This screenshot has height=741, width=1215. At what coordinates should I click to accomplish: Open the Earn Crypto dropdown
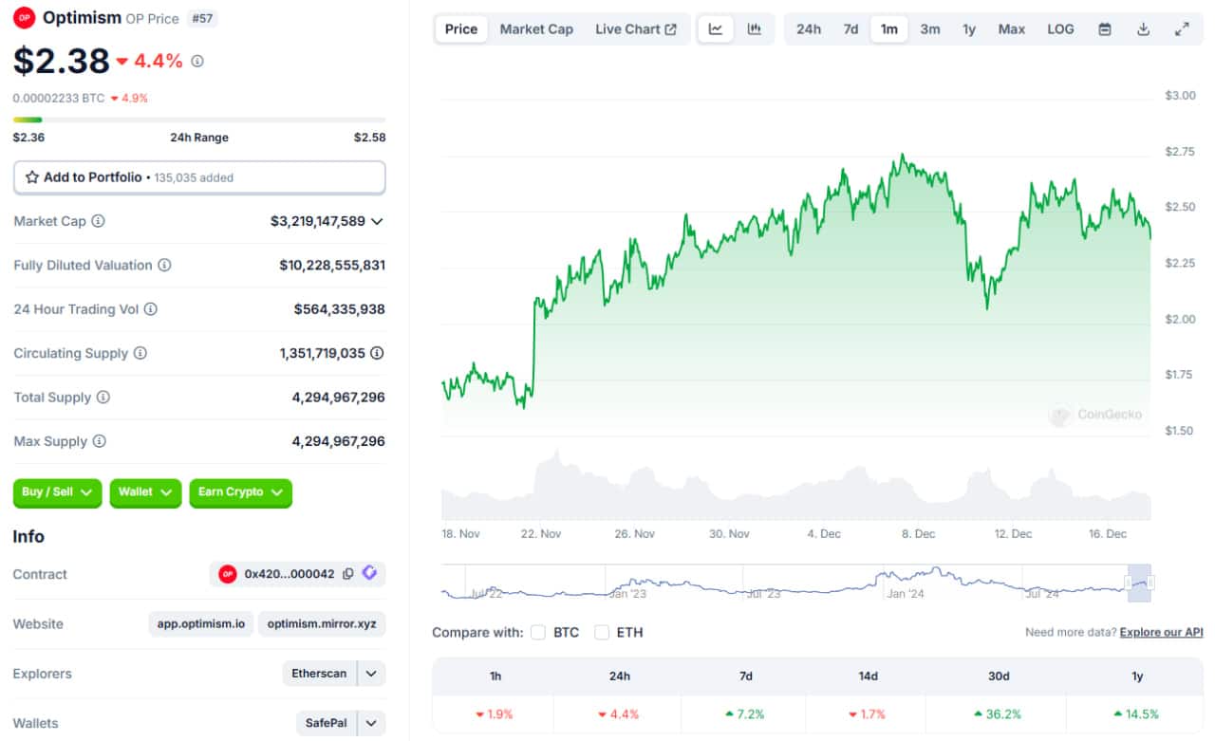pyautogui.click(x=241, y=492)
